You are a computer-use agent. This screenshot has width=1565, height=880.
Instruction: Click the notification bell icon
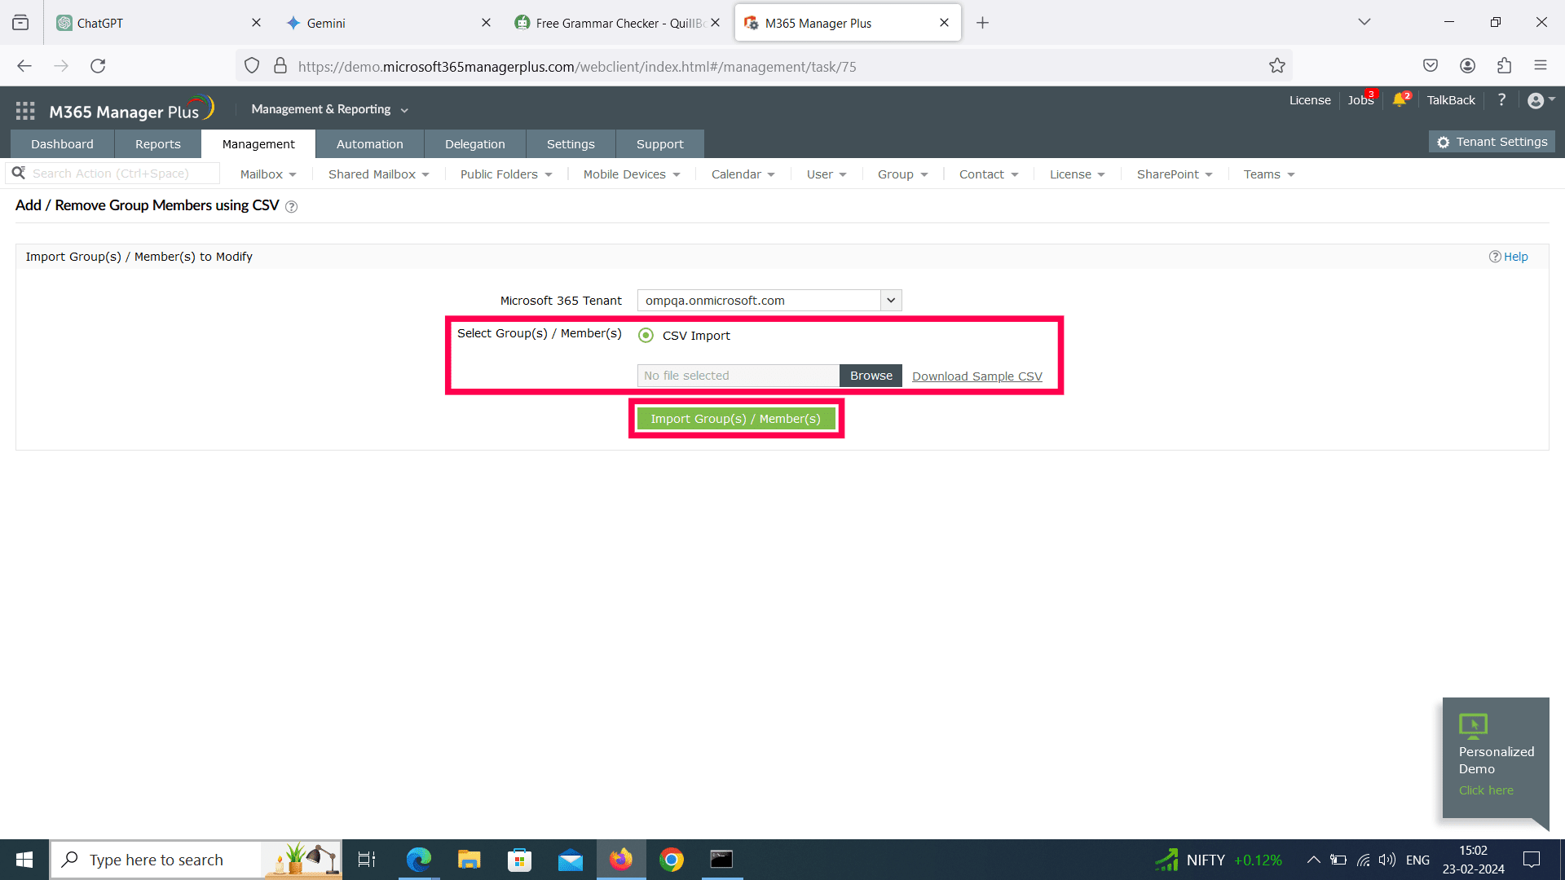point(1400,99)
